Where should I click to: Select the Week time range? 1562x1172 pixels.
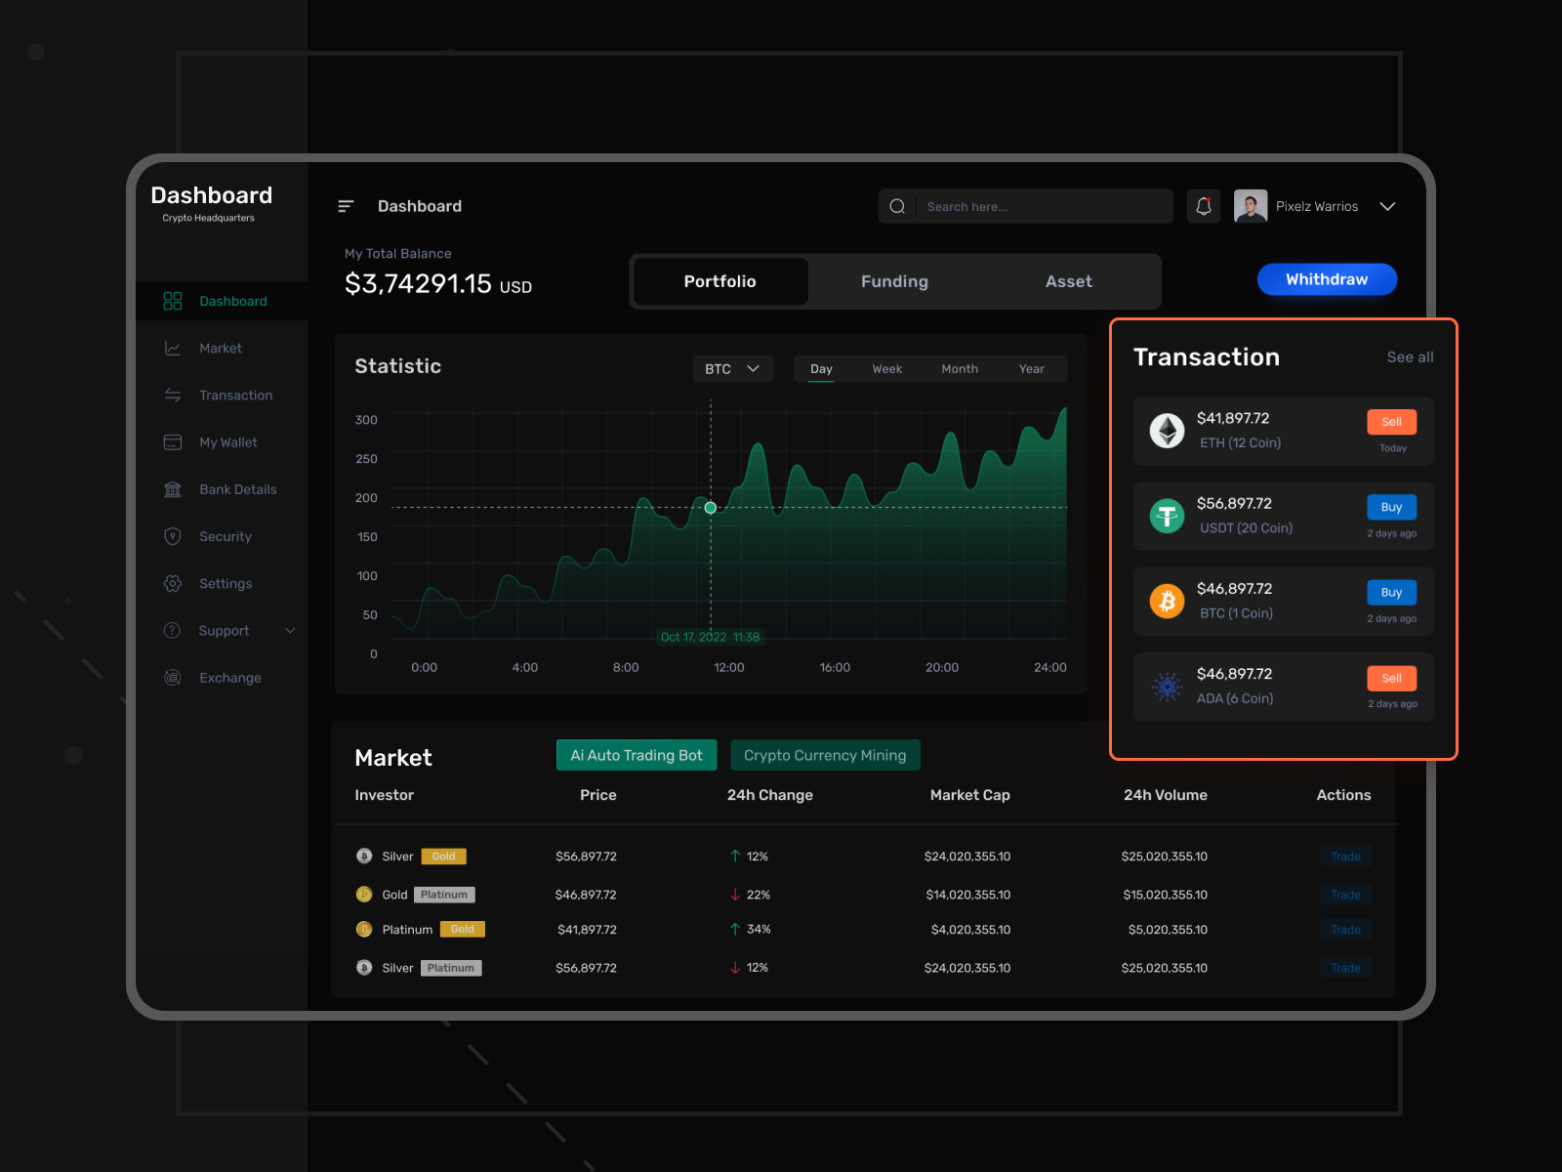click(886, 369)
